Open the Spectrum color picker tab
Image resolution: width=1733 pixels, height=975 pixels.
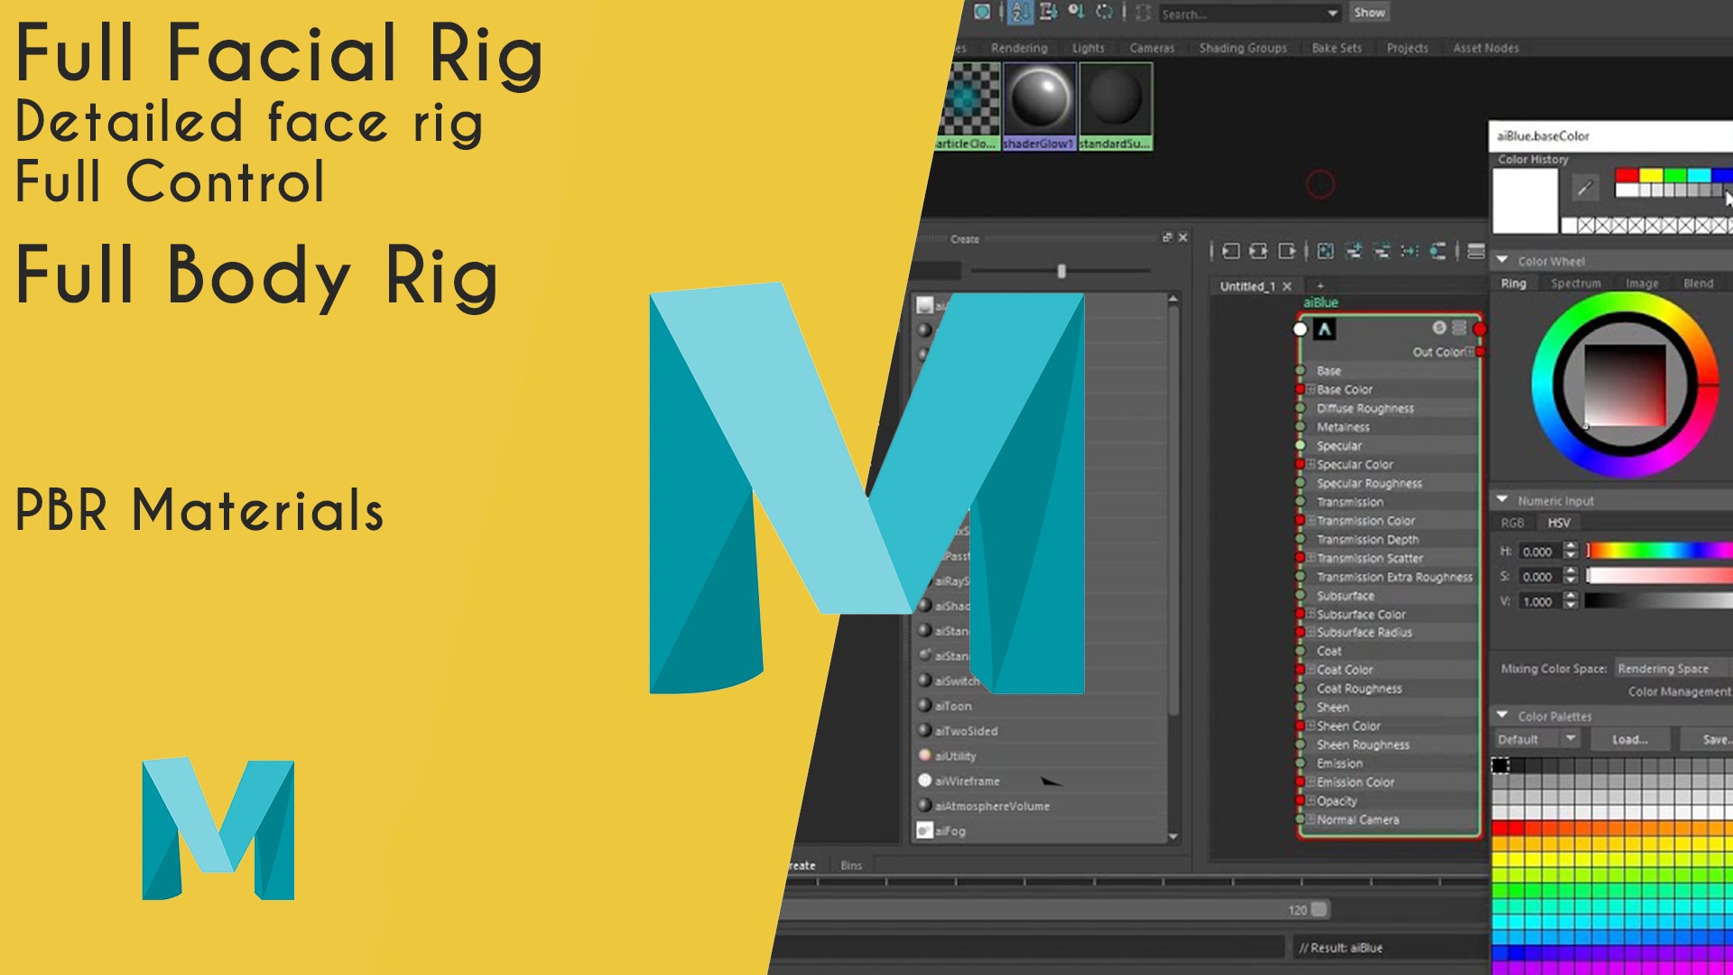1575,283
